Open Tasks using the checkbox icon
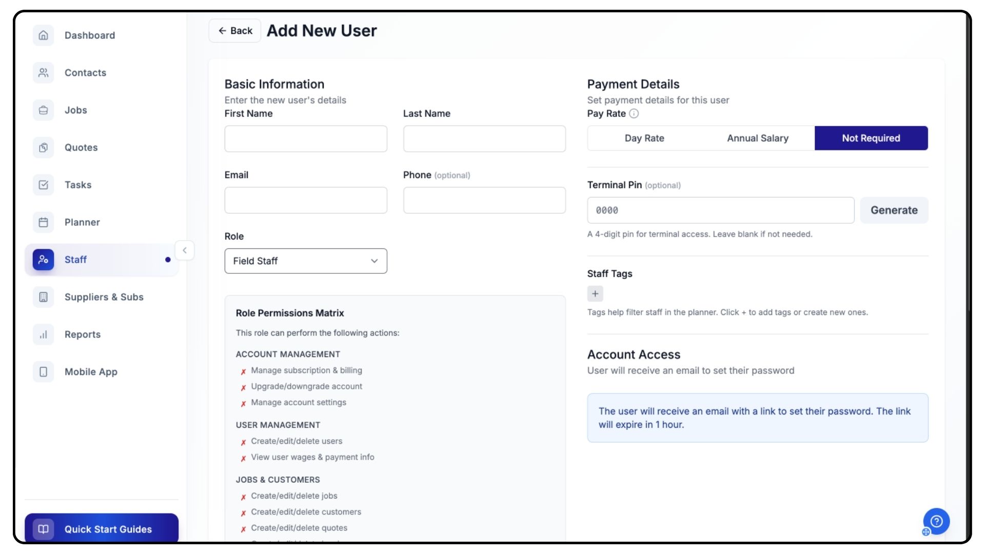This screenshot has height=554, width=985. coord(44,185)
